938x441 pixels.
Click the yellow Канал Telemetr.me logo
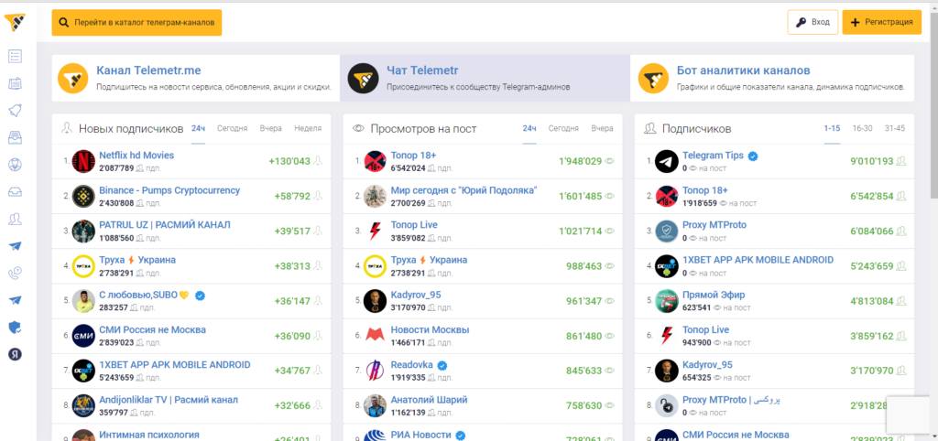point(73,79)
